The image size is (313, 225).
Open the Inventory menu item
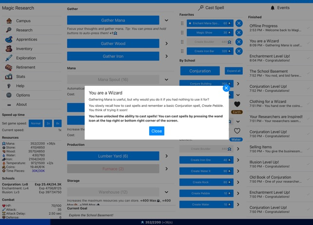click(x=32, y=48)
